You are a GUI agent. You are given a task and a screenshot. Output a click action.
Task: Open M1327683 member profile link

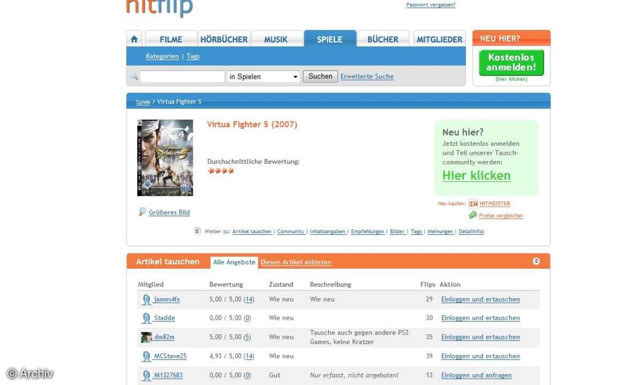tap(168, 375)
